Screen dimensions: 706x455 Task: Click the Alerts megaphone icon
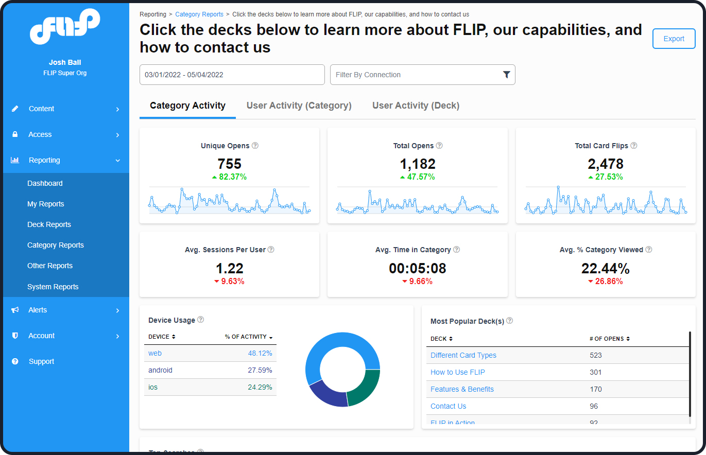tap(15, 310)
